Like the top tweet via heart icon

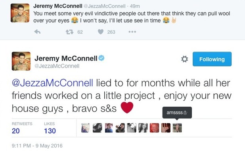click(x=101, y=32)
